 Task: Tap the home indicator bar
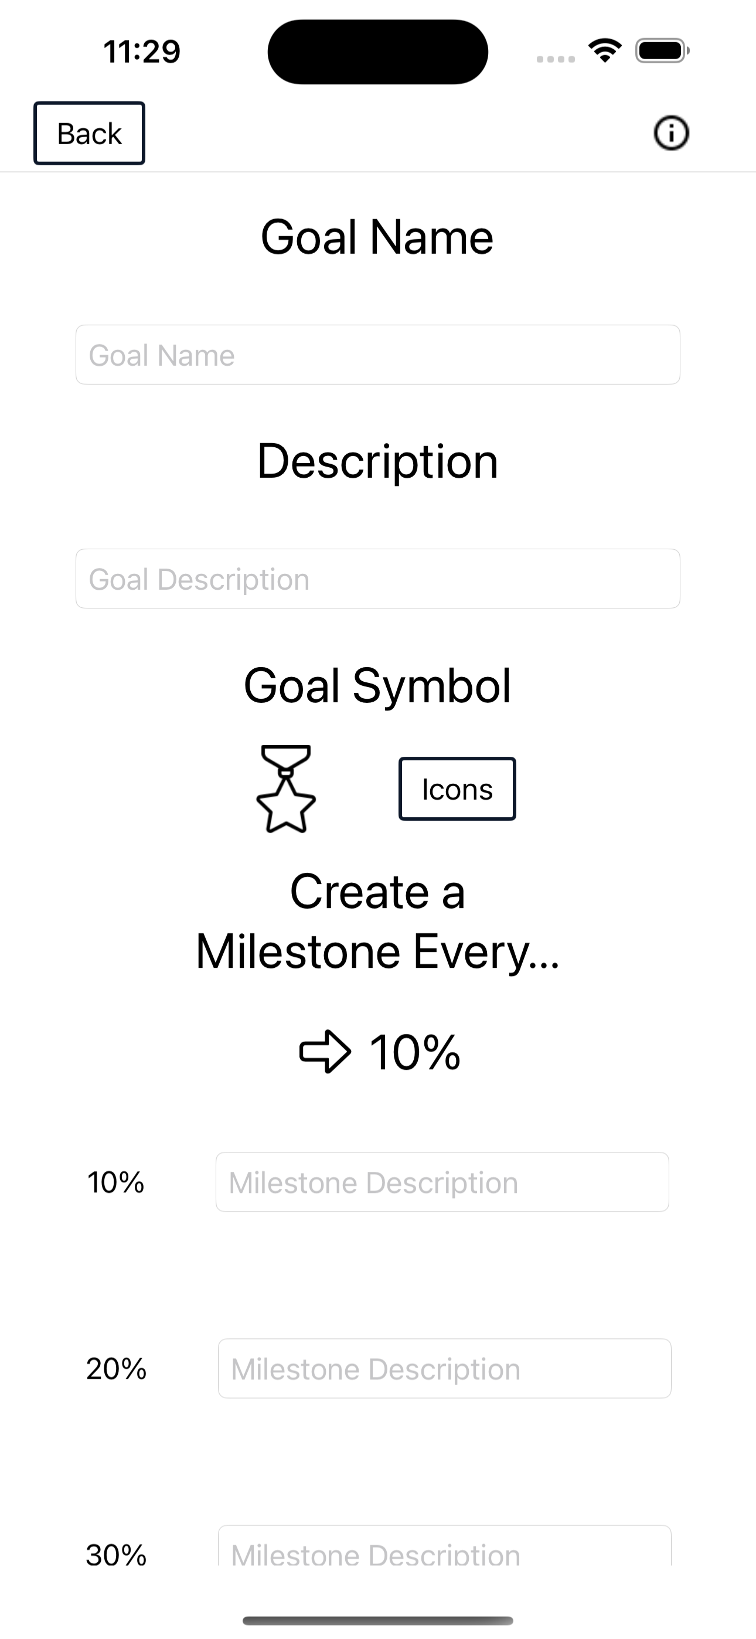pos(378,1621)
